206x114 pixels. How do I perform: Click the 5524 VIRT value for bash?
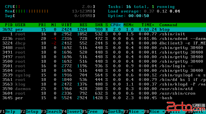point(67,98)
